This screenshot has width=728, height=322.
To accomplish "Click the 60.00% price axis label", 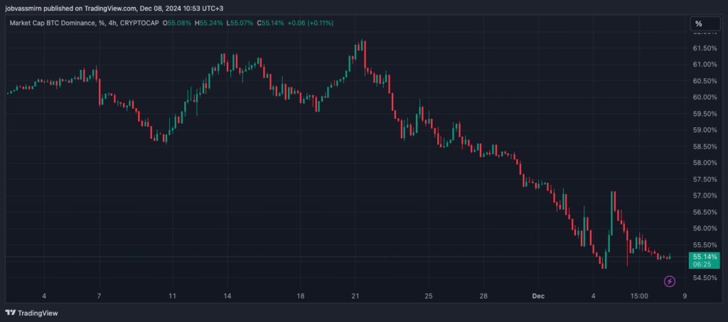I will coord(705,97).
